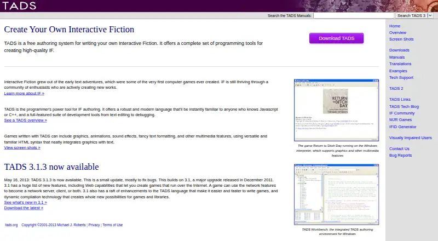Follow the Download the latest link
This screenshot has height=241, width=438.
click(x=24, y=208)
